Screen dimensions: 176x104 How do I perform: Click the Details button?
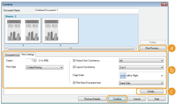[x=152, y=92]
